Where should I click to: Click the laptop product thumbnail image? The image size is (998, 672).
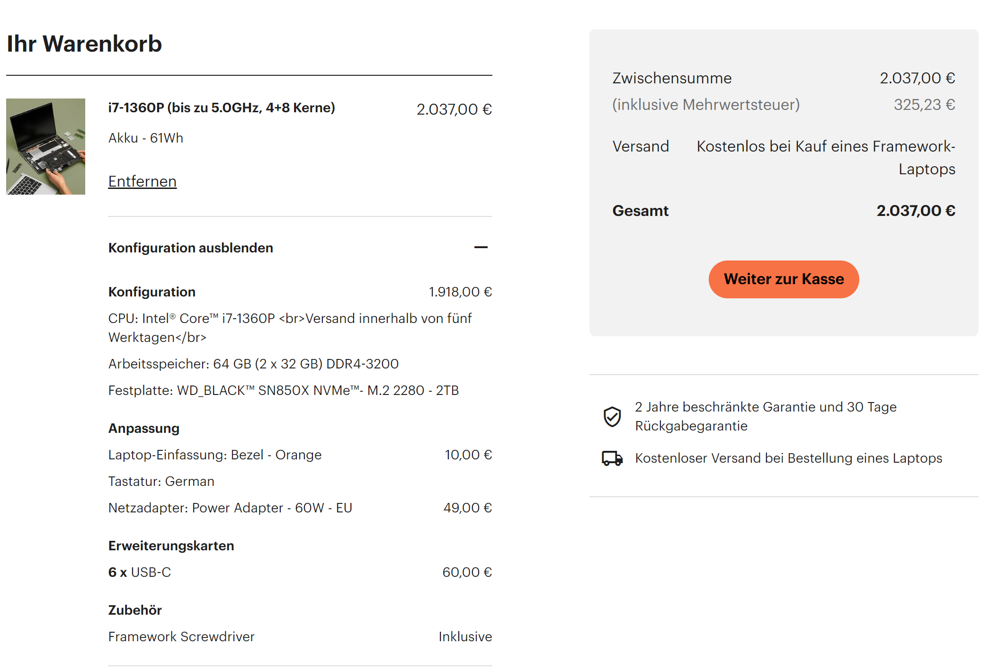[45, 146]
